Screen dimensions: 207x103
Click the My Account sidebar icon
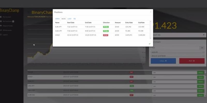tap(1, 17)
